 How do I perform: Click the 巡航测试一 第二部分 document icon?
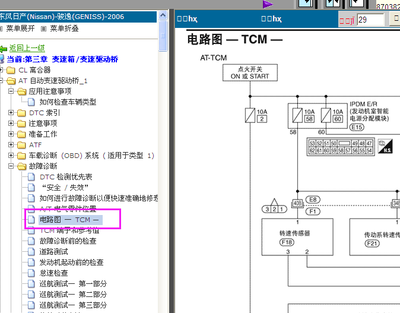31,295
